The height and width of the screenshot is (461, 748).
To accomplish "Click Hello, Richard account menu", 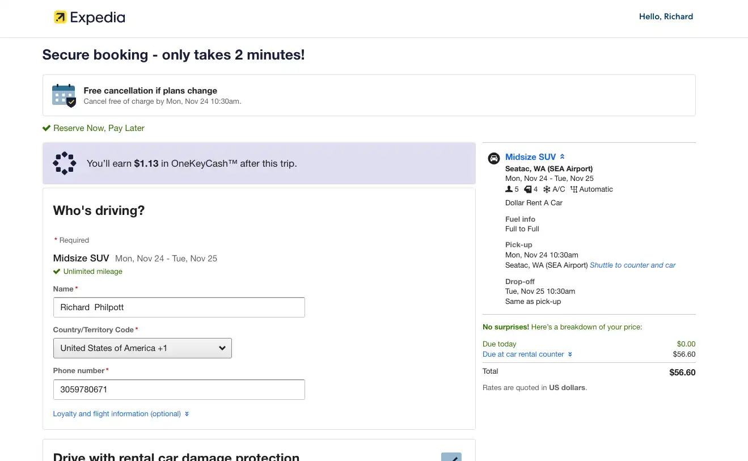I will (x=666, y=16).
